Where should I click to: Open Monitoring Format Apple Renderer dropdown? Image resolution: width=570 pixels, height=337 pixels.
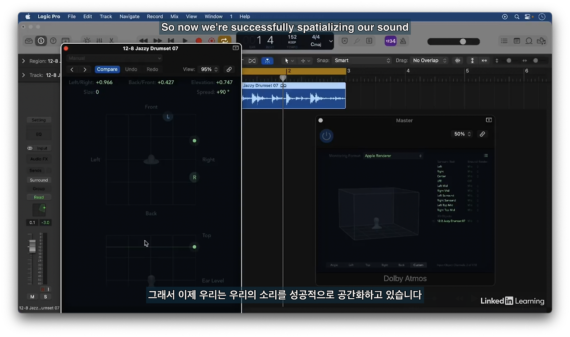393,156
